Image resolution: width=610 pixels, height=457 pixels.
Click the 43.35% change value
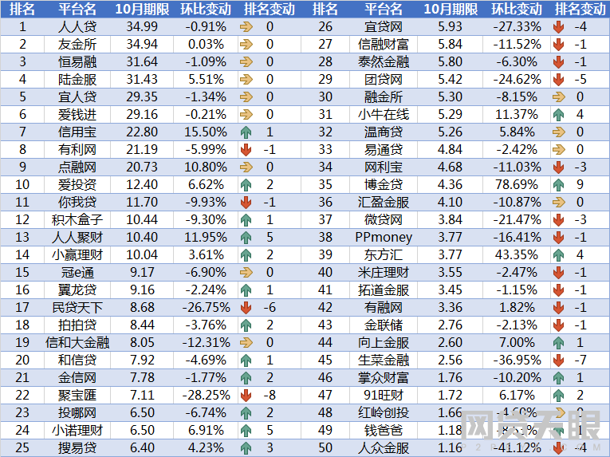[x=517, y=255]
